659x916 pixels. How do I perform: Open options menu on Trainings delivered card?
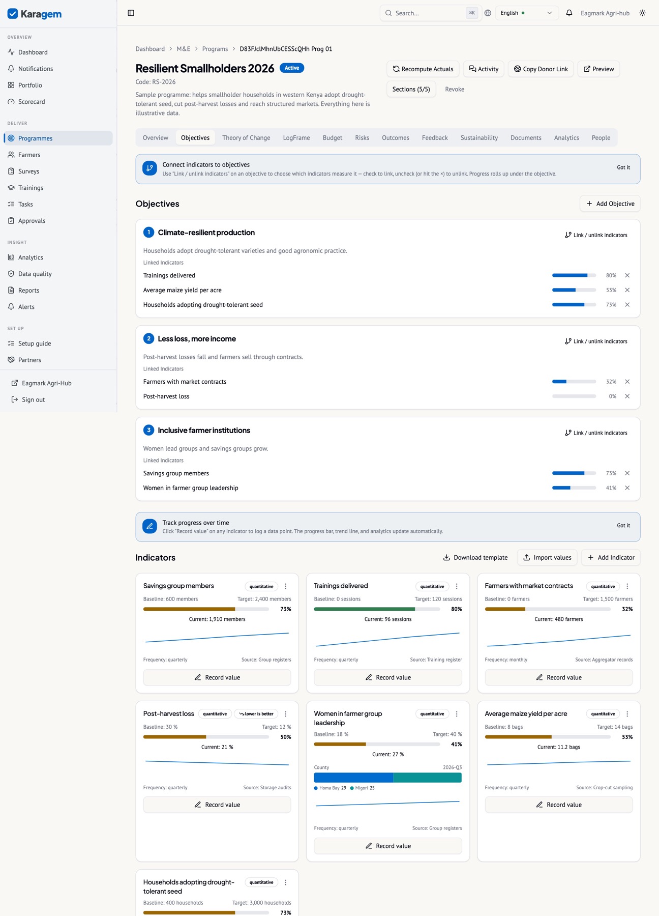click(x=456, y=586)
